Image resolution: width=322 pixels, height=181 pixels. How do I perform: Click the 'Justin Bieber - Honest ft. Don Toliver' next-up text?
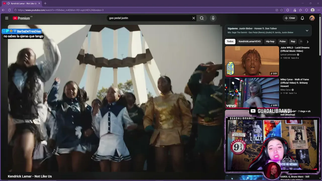(258, 29)
